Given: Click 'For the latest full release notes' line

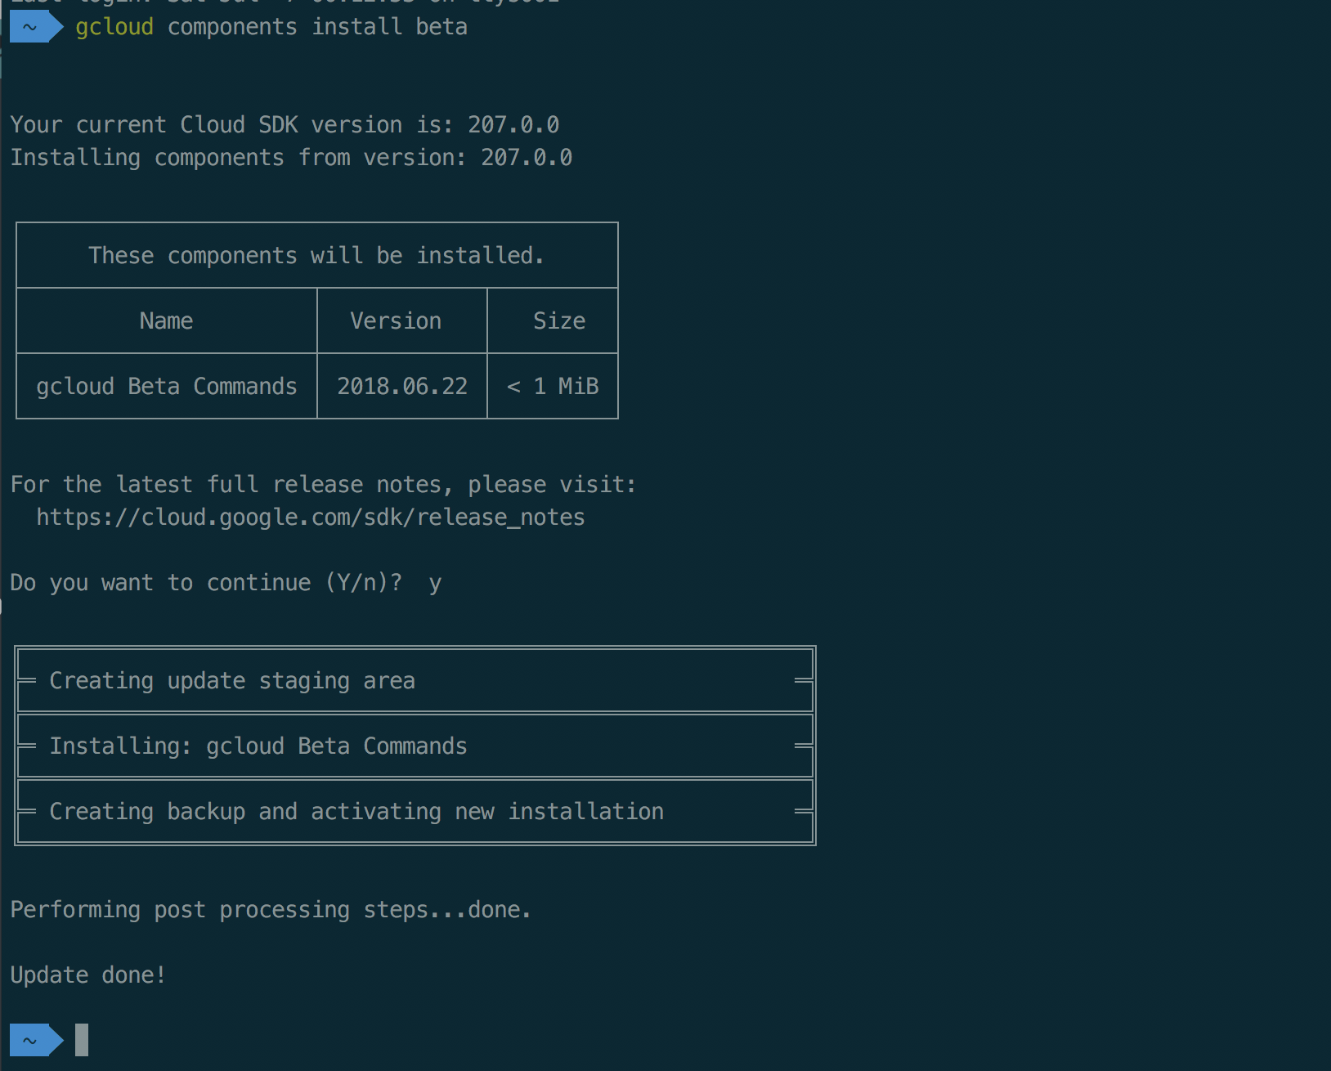Looking at the screenshot, I should [x=323, y=485].
